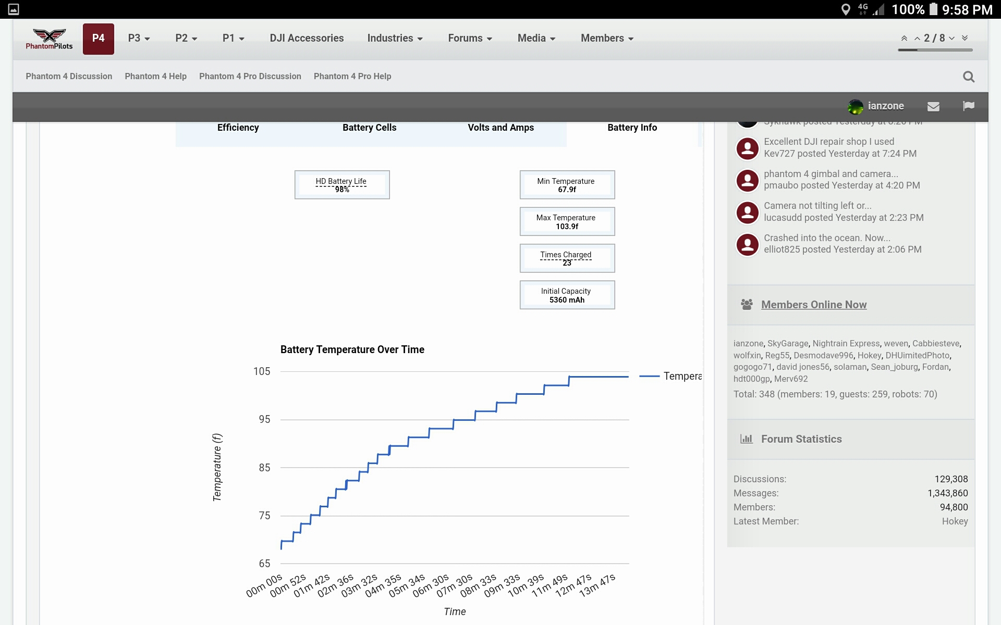The height and width of the screenshot is (625, 1001).
Task: Switch to the Battery Cells tab
Action: click(369, 128)
